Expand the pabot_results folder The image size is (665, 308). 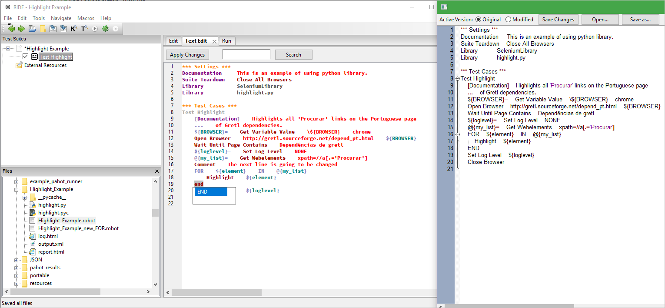[x=17, y=267]
